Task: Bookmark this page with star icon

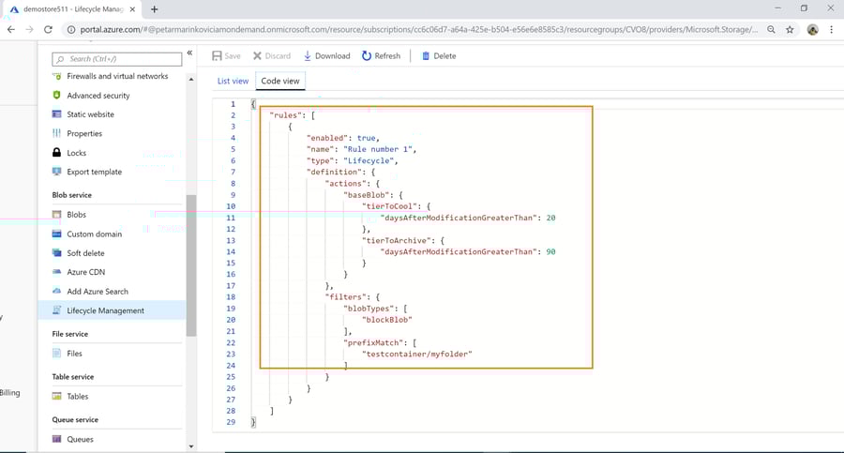Action: pos(790,30)
